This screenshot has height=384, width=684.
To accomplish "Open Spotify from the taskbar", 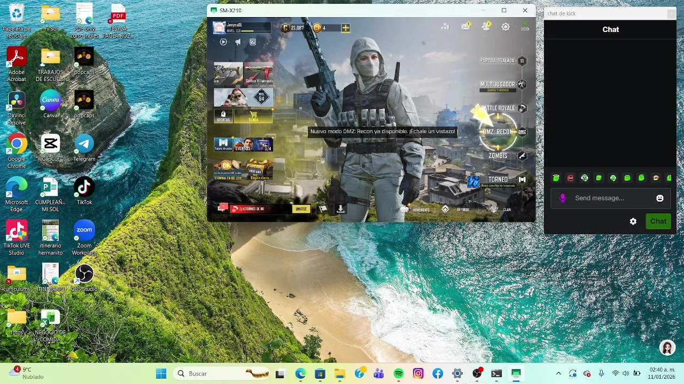I will [x=399, y=374].
